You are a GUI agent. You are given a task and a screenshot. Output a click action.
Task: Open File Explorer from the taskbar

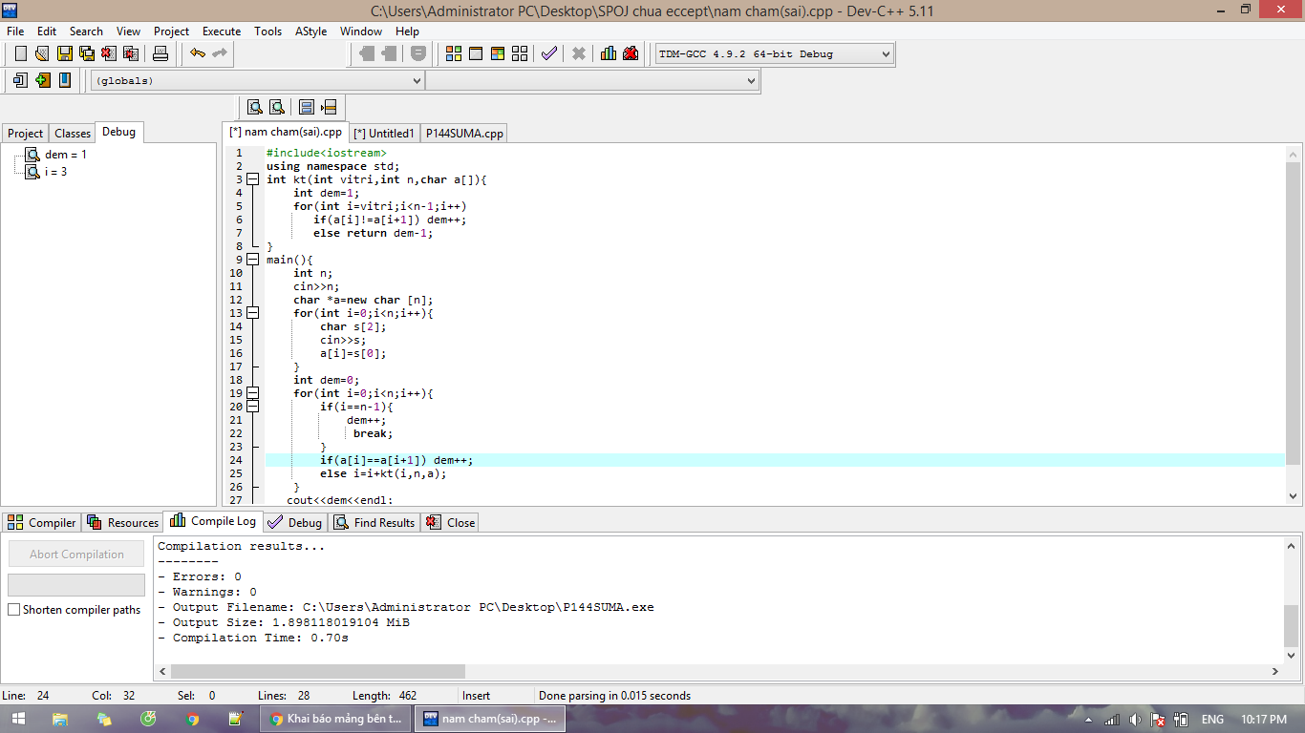(60, 719)
